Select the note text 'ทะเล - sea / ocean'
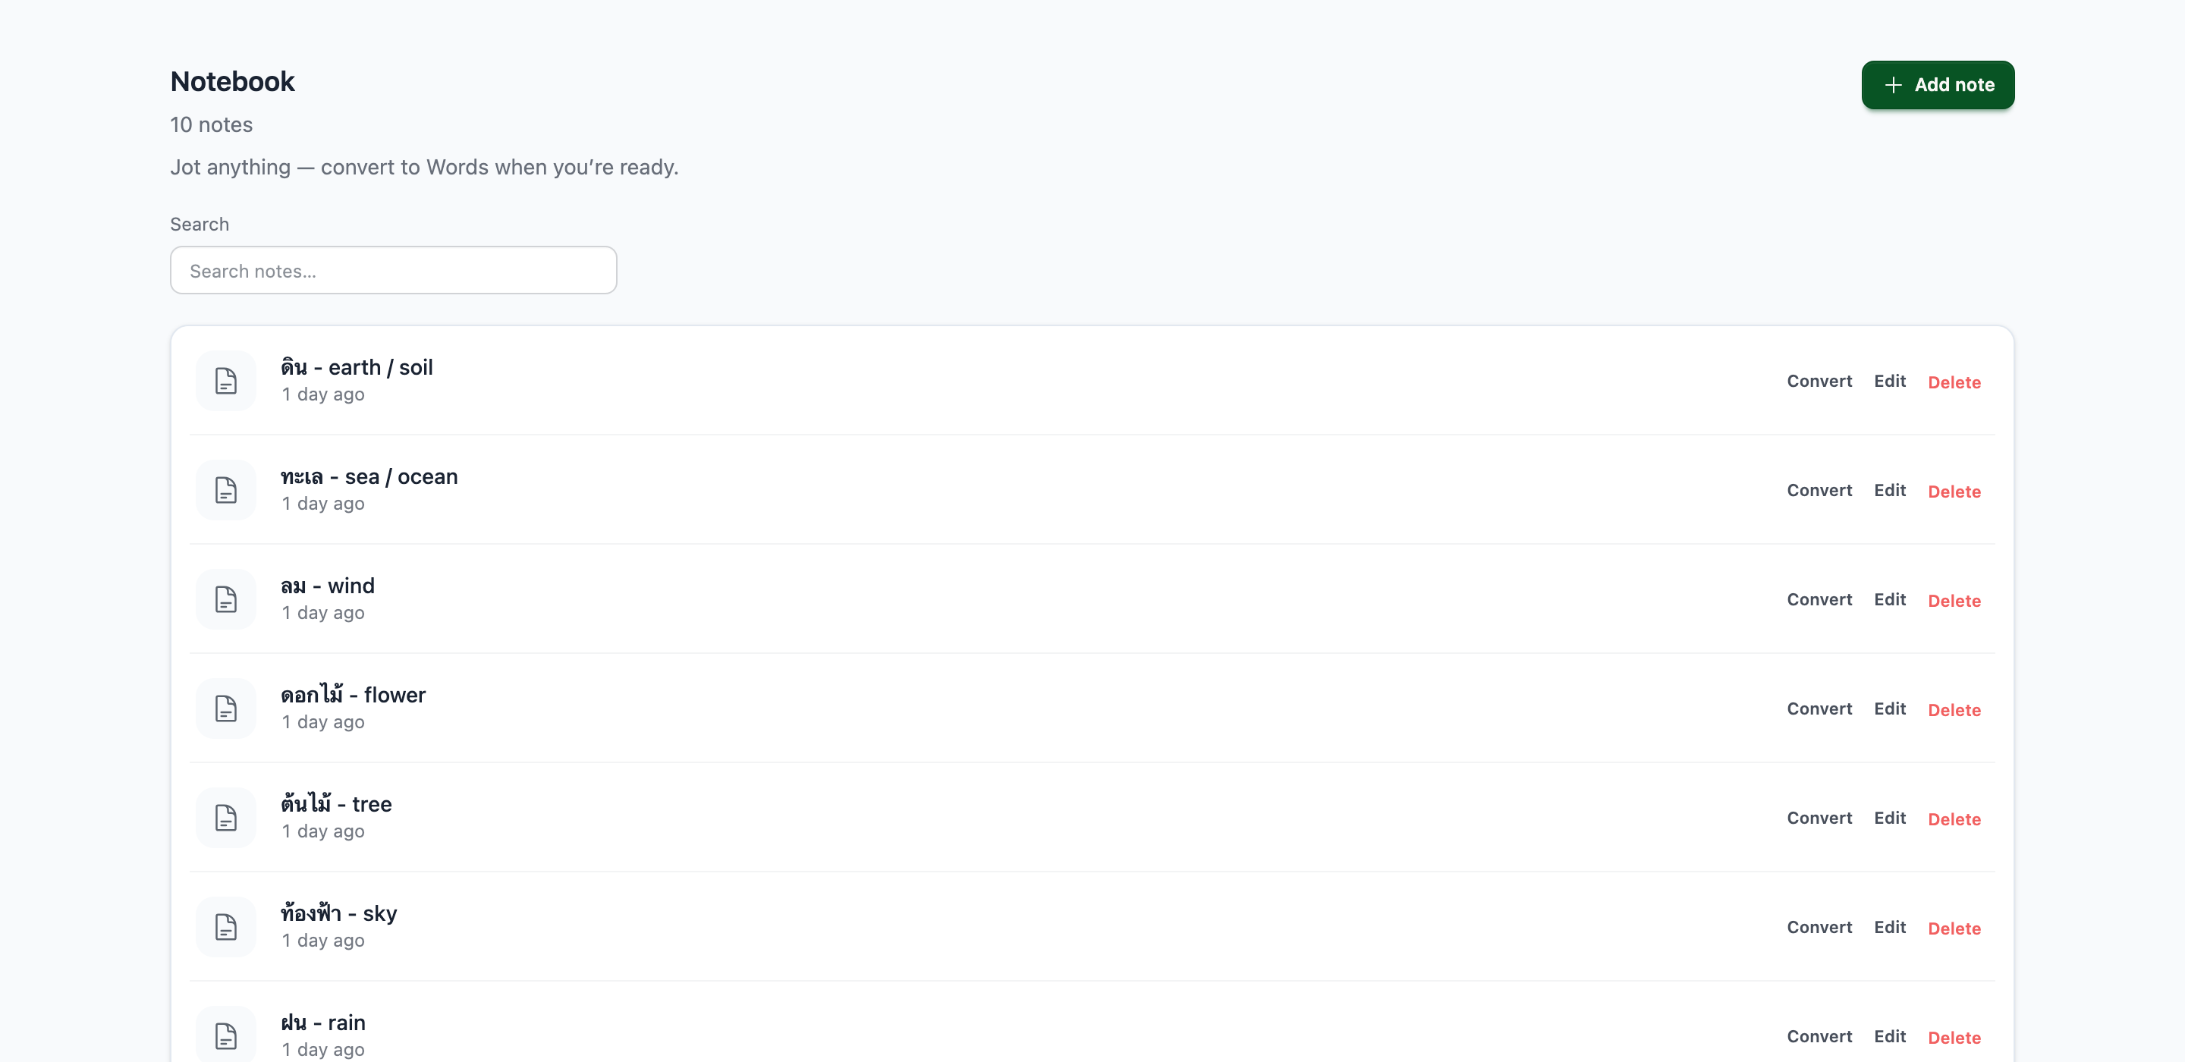The width and height of the screenshot is (2185, 1062). [x=369, y=476]
